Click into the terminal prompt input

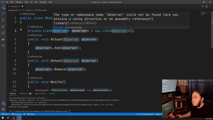click(x=70, y=111)
